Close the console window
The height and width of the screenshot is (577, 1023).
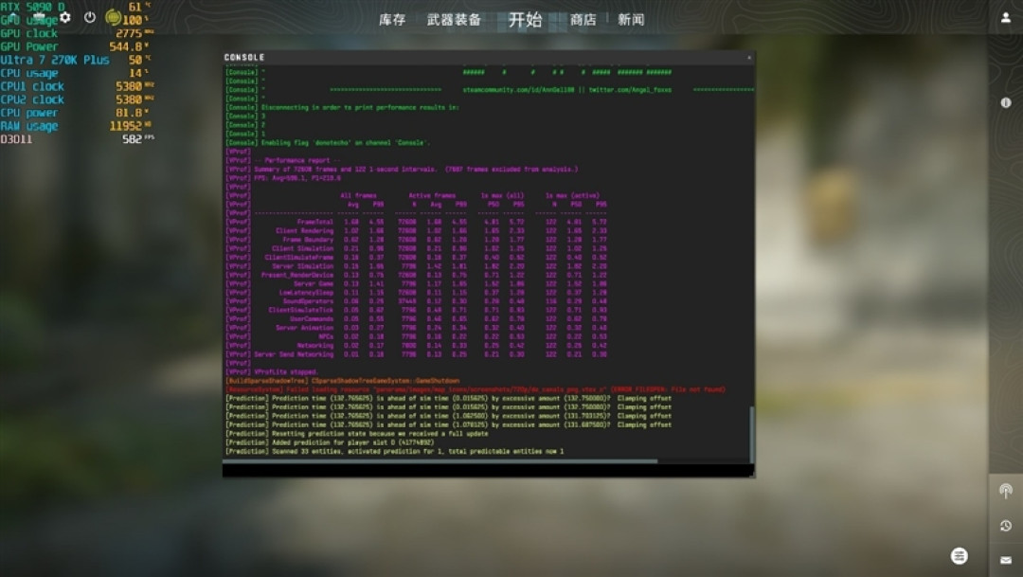click(x=749, y=58)
